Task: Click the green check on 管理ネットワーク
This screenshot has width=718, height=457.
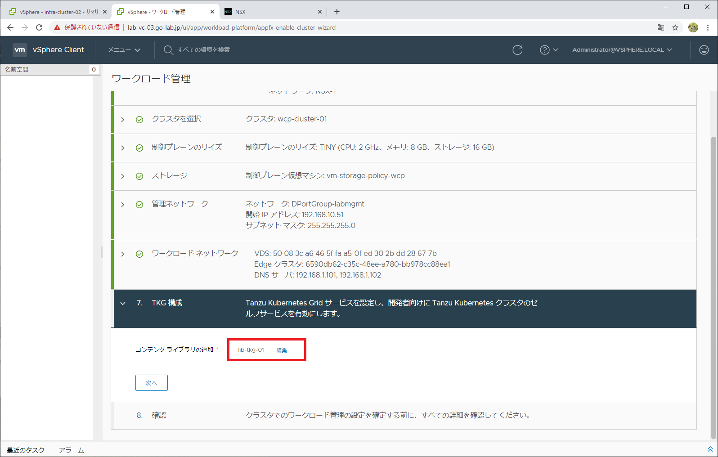Action: [139, 205]
